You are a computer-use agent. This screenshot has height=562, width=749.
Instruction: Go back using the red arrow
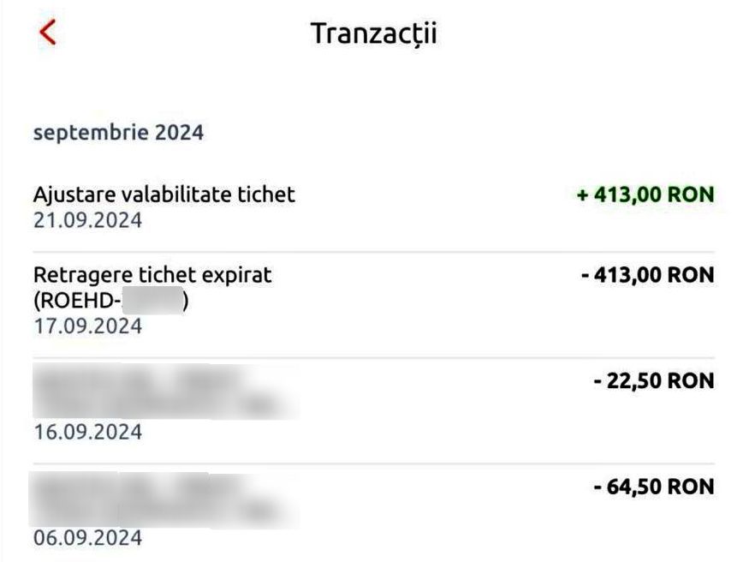point(48,33)
